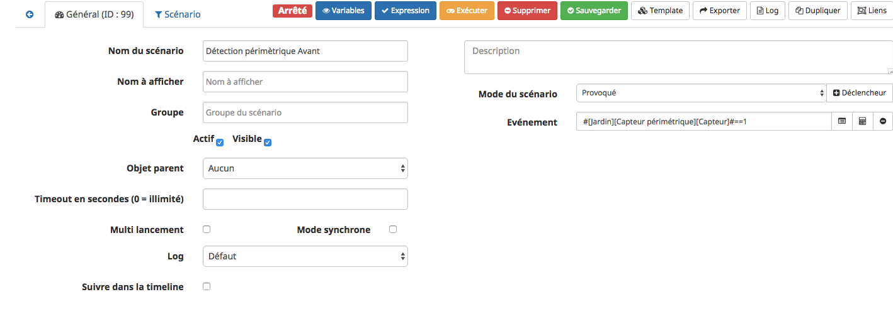Image resolution: width=893 pixels, height=309 pixels.
Task: View the scenario Log
Action: tap(768, 11)
